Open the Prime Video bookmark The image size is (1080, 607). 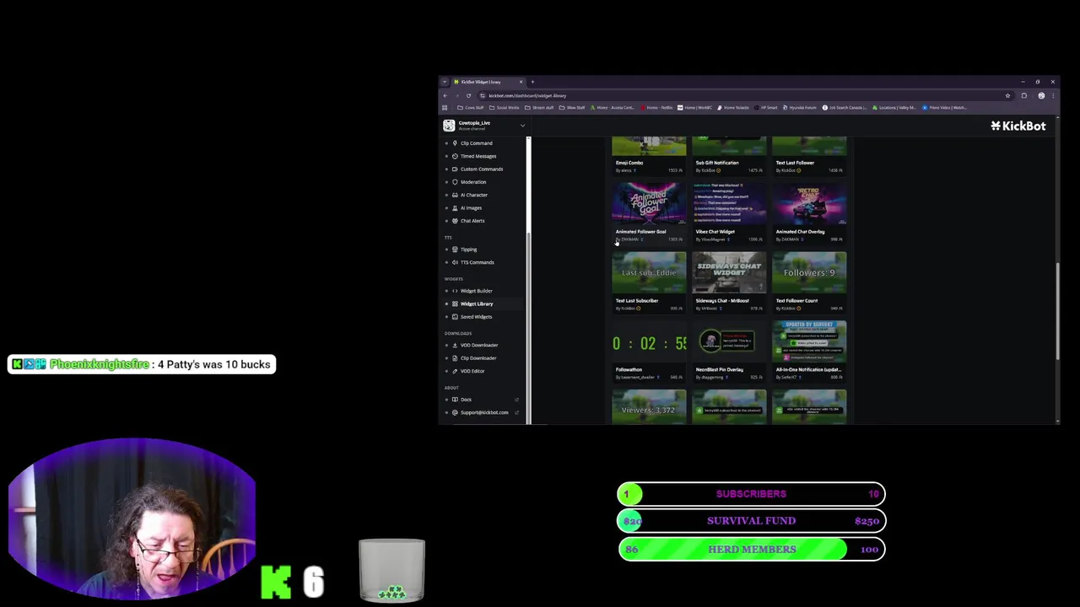pos(945,108)
